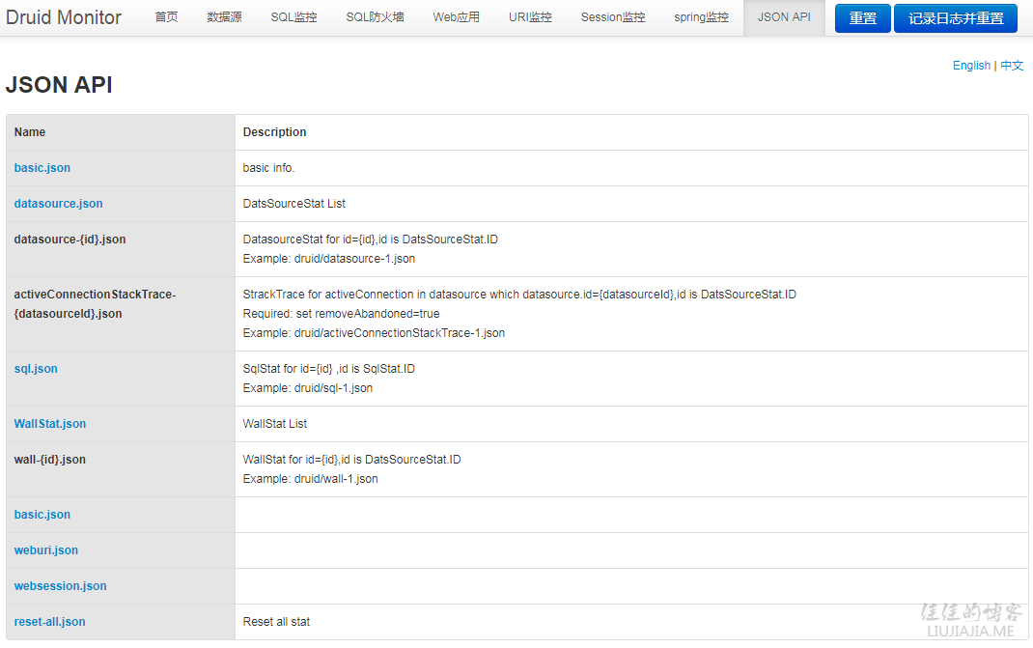The height and width of the screenshot is (648, 1033).
Task: Switch to the SQL监控 tab
Action: pos(293,17)
